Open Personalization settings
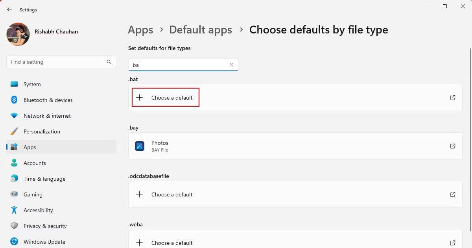The width and height of the screenshot is (472, 248). (14, 131)
